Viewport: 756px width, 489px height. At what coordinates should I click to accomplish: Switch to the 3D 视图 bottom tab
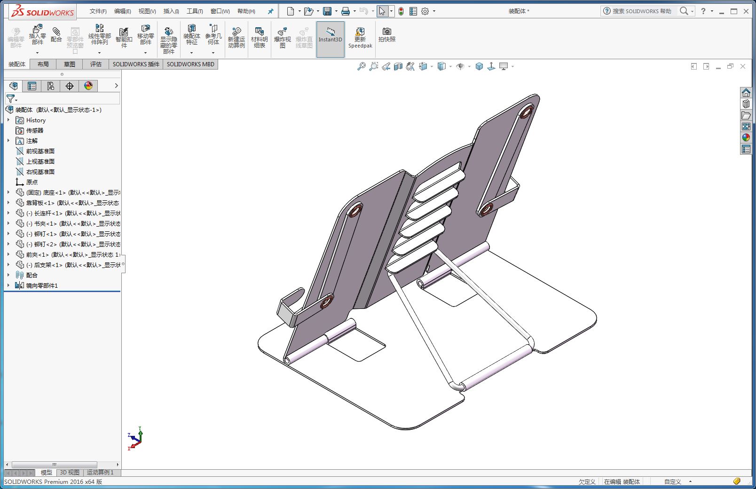point(70,473)
